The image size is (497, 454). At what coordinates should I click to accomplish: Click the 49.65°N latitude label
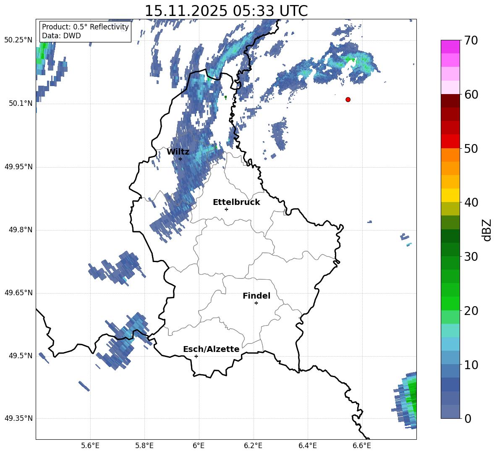[x=18, y=293]
